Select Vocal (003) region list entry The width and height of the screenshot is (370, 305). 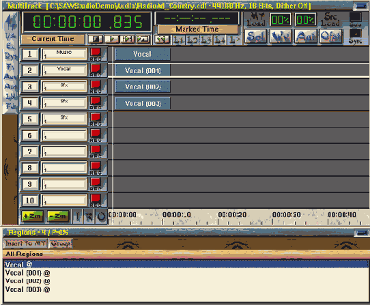(27, 289)
